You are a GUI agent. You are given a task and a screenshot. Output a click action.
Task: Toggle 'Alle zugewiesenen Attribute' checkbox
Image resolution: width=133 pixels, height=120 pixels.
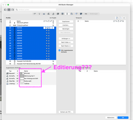[60, 50]
